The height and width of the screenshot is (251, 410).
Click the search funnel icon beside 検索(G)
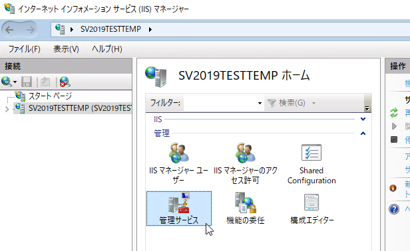click(272, 103)
